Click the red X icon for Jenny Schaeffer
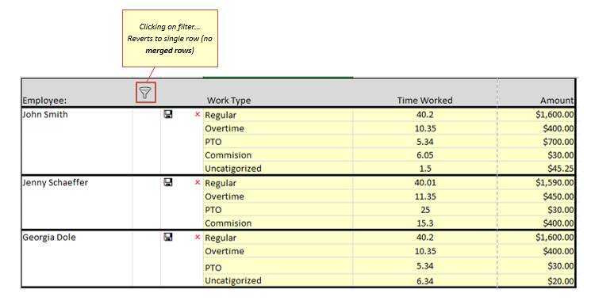The image size is (595, 301). click(198, 182)
